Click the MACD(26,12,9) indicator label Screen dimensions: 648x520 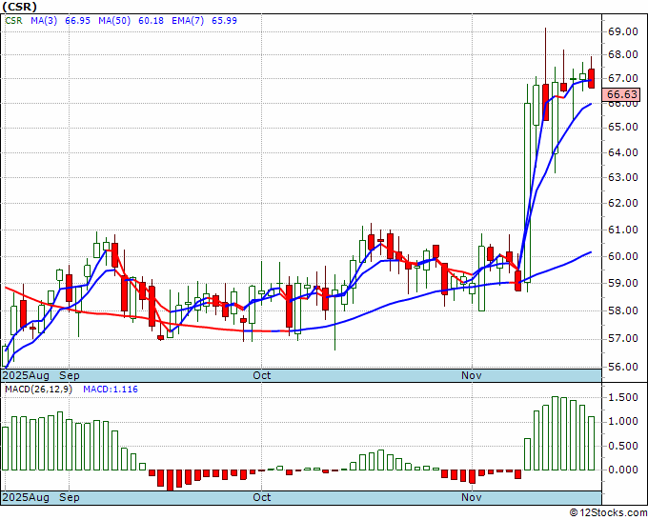tap(38, 390)
